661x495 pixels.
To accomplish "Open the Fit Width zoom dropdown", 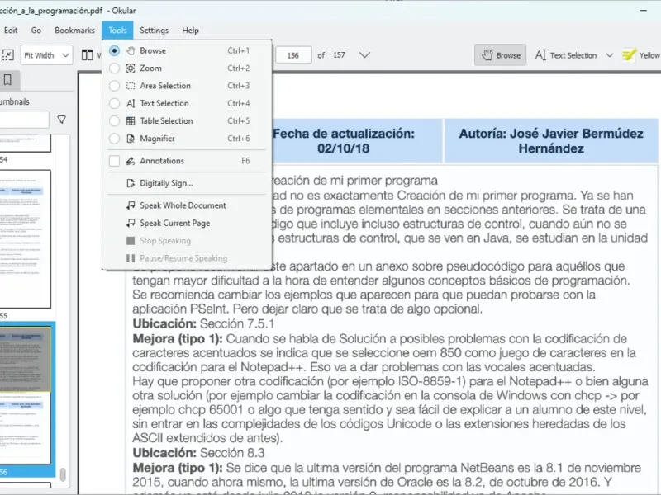I will 46,55.
